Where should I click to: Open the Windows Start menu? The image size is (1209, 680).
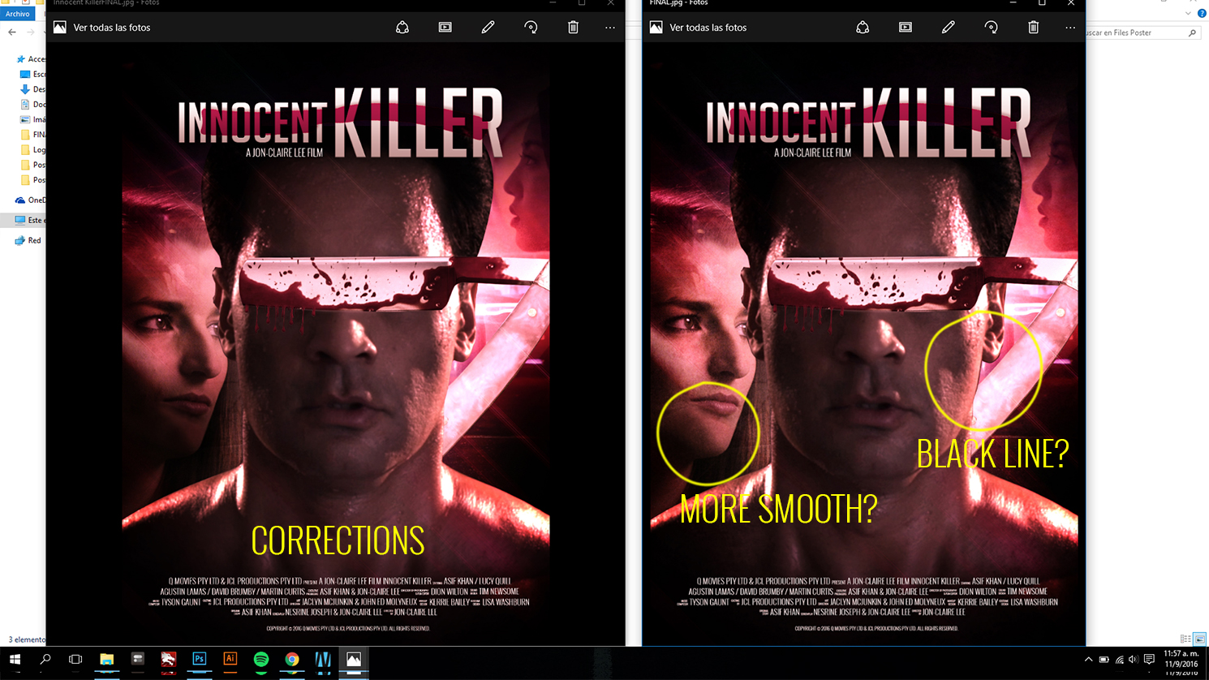pos(15,660)
